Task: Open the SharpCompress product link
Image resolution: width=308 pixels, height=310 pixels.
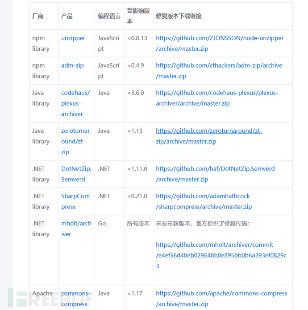Action: [75, 201]
